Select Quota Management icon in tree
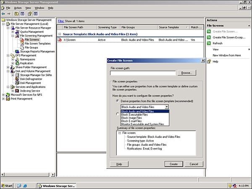Image resolution: width=252 pixels, height=189 pixels. (17, 32)
